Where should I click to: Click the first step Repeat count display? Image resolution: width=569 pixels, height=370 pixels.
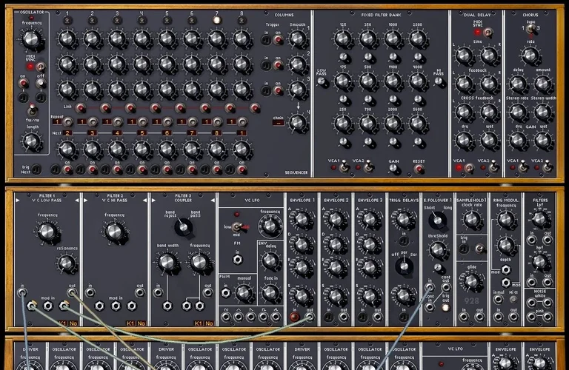point(57,122)
